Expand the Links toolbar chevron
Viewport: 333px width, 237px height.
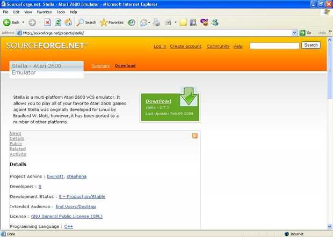tap(330, 32)
